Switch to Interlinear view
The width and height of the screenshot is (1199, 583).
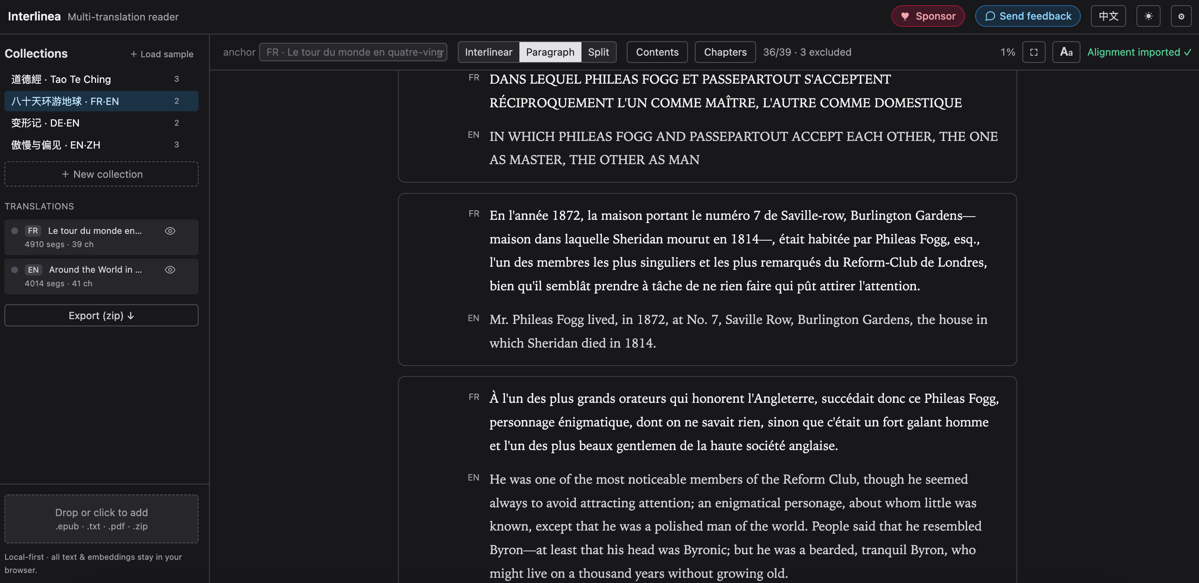[488, 52]
